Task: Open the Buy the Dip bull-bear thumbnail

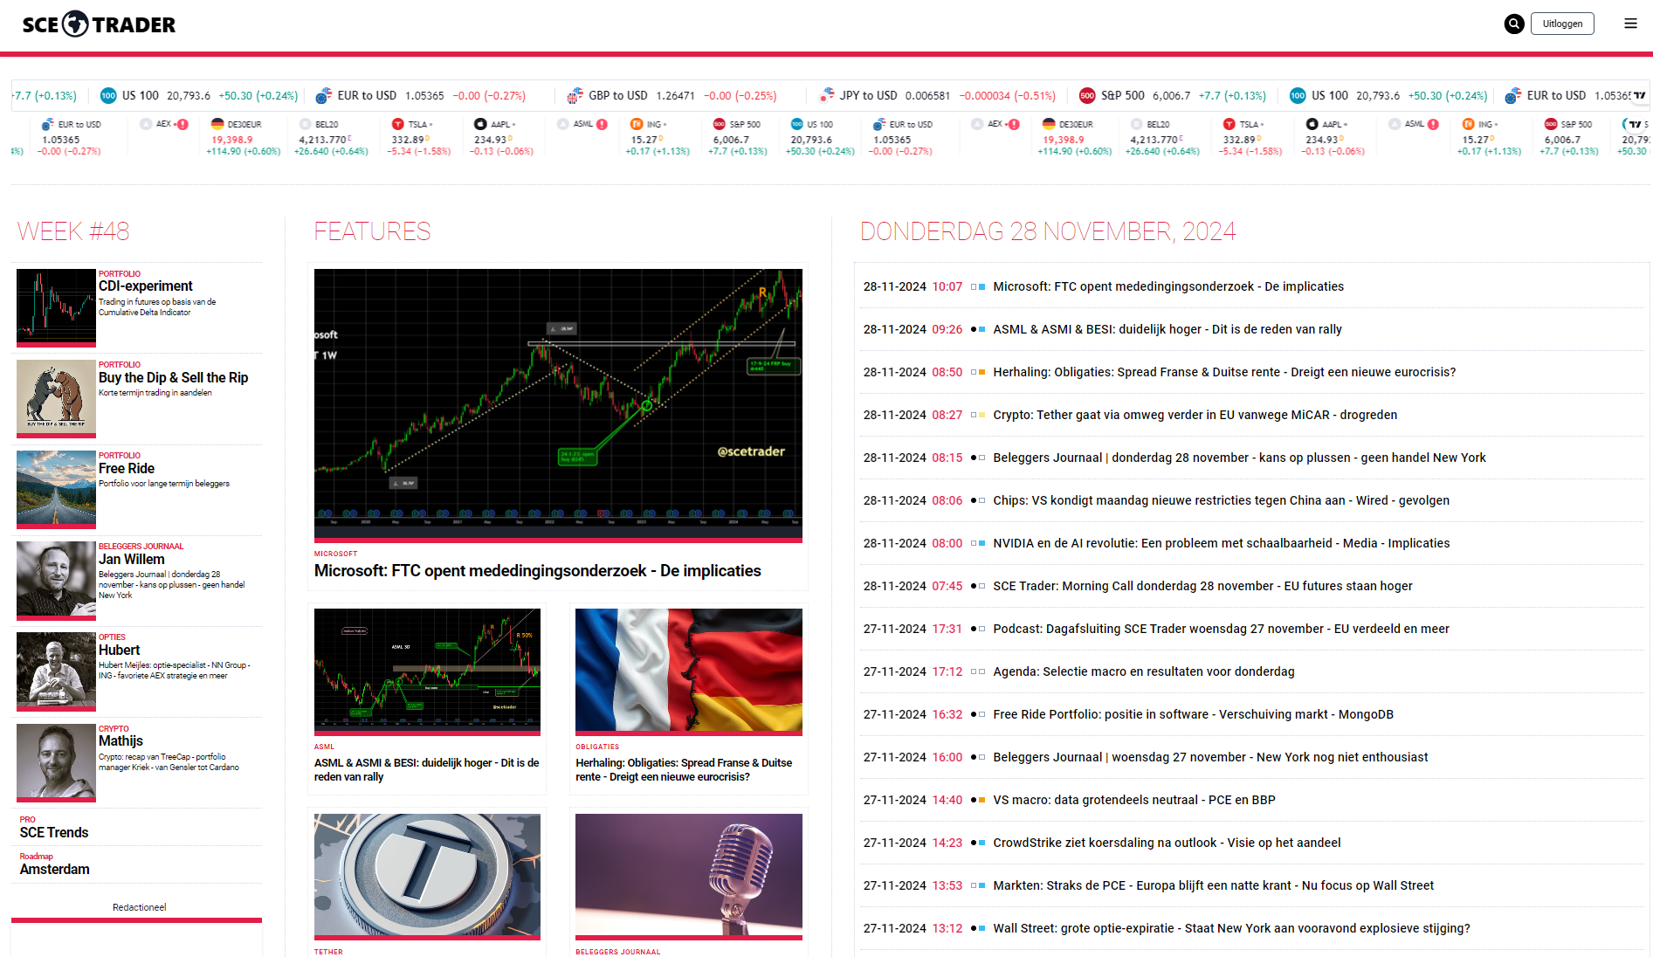Action: pyautogui.click(x=56, y=397)
